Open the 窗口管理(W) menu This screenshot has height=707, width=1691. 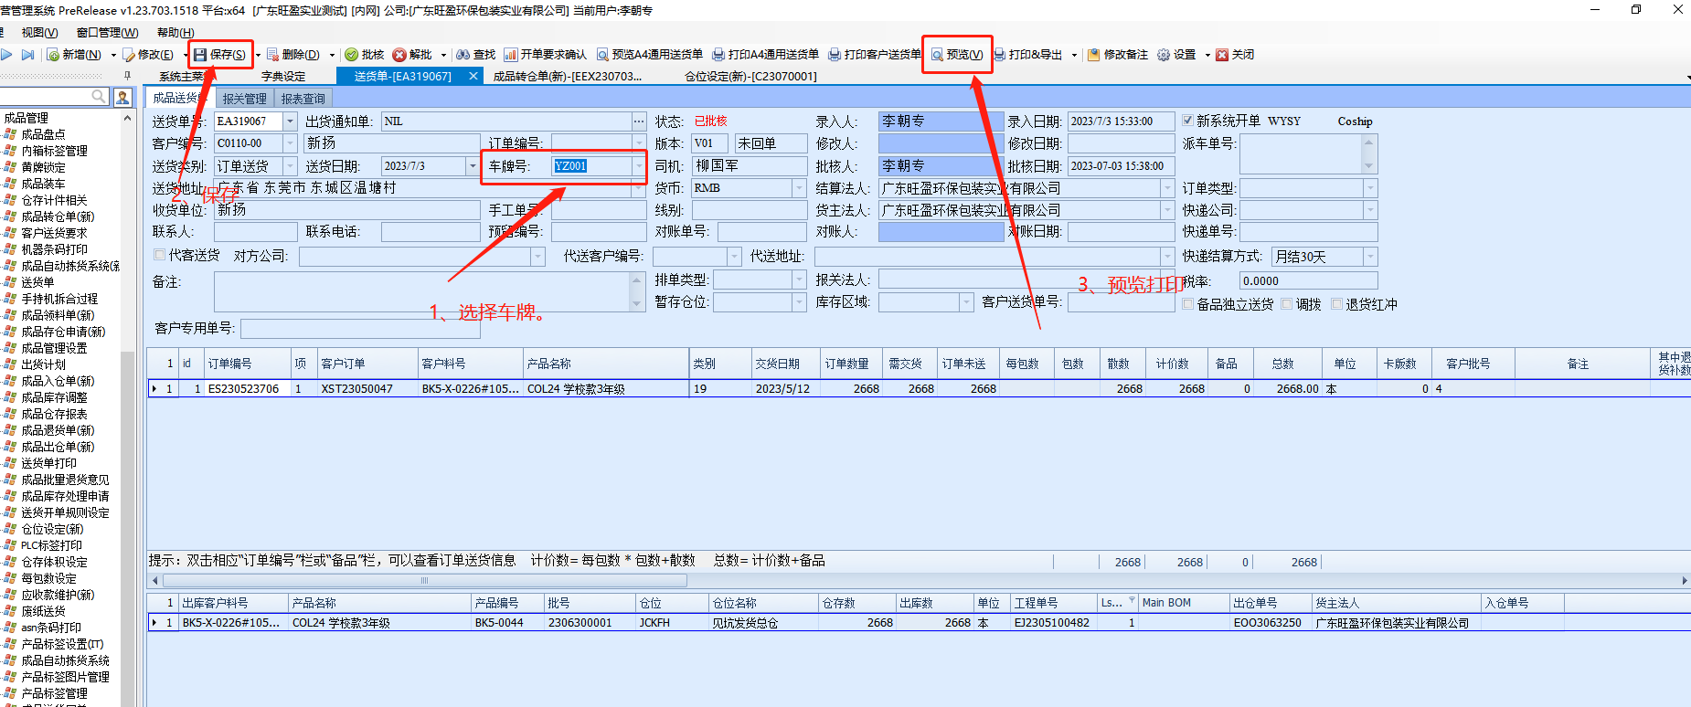coord(107,33)
